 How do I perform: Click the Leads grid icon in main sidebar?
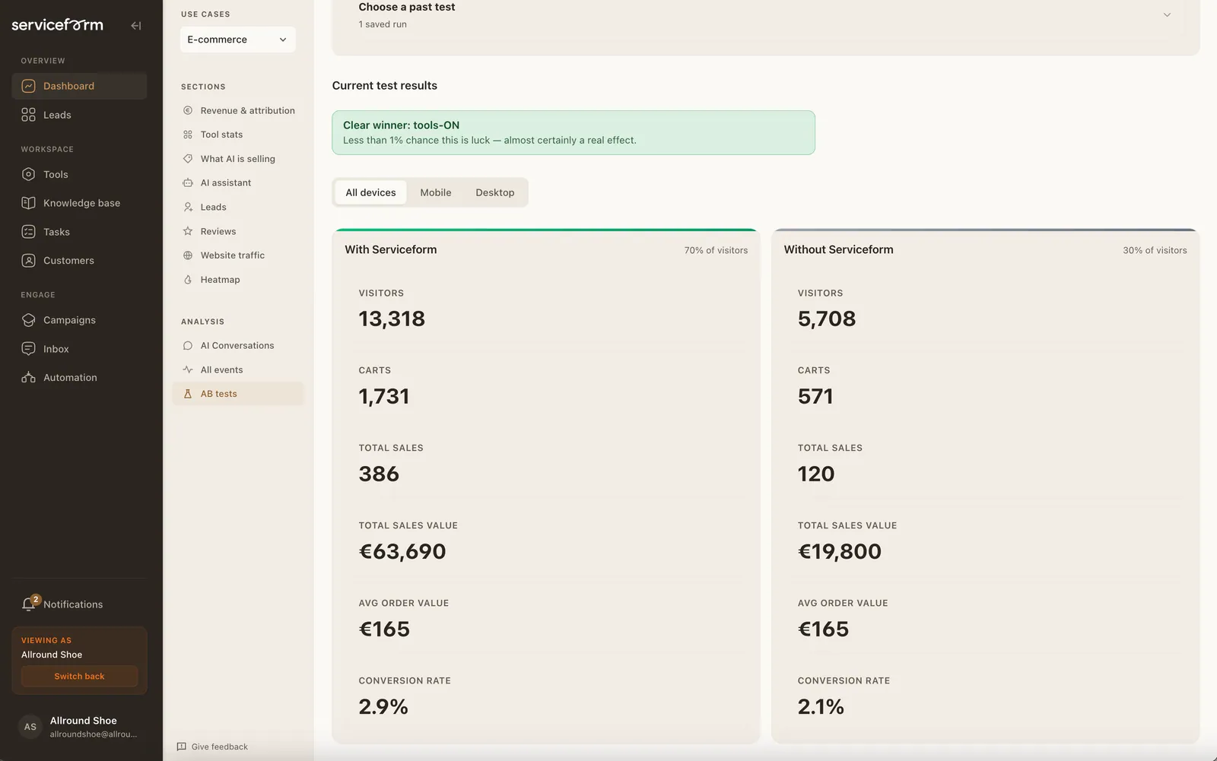pyautogui.click(x=28, y=115)
